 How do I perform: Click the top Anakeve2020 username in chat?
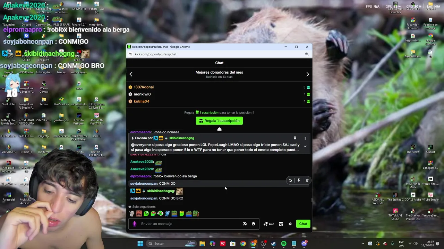tap(142, 162)
